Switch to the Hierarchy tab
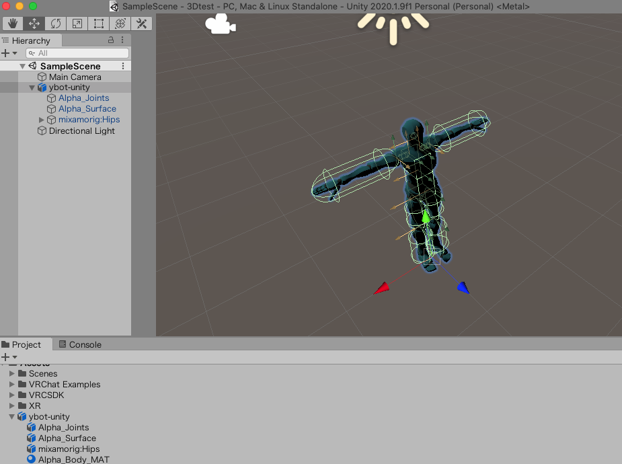622x464 pixels. [x=30, y=40]
